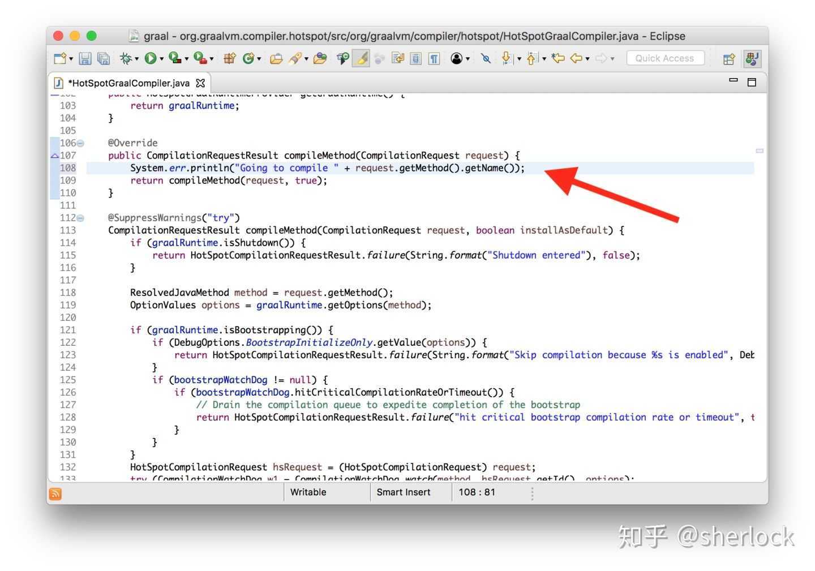Image resolution: width=815 pixels, height=571 pixels.
Task: Open the Previous Annotation dropdown arrow
Action: click(x=544, y=59)
